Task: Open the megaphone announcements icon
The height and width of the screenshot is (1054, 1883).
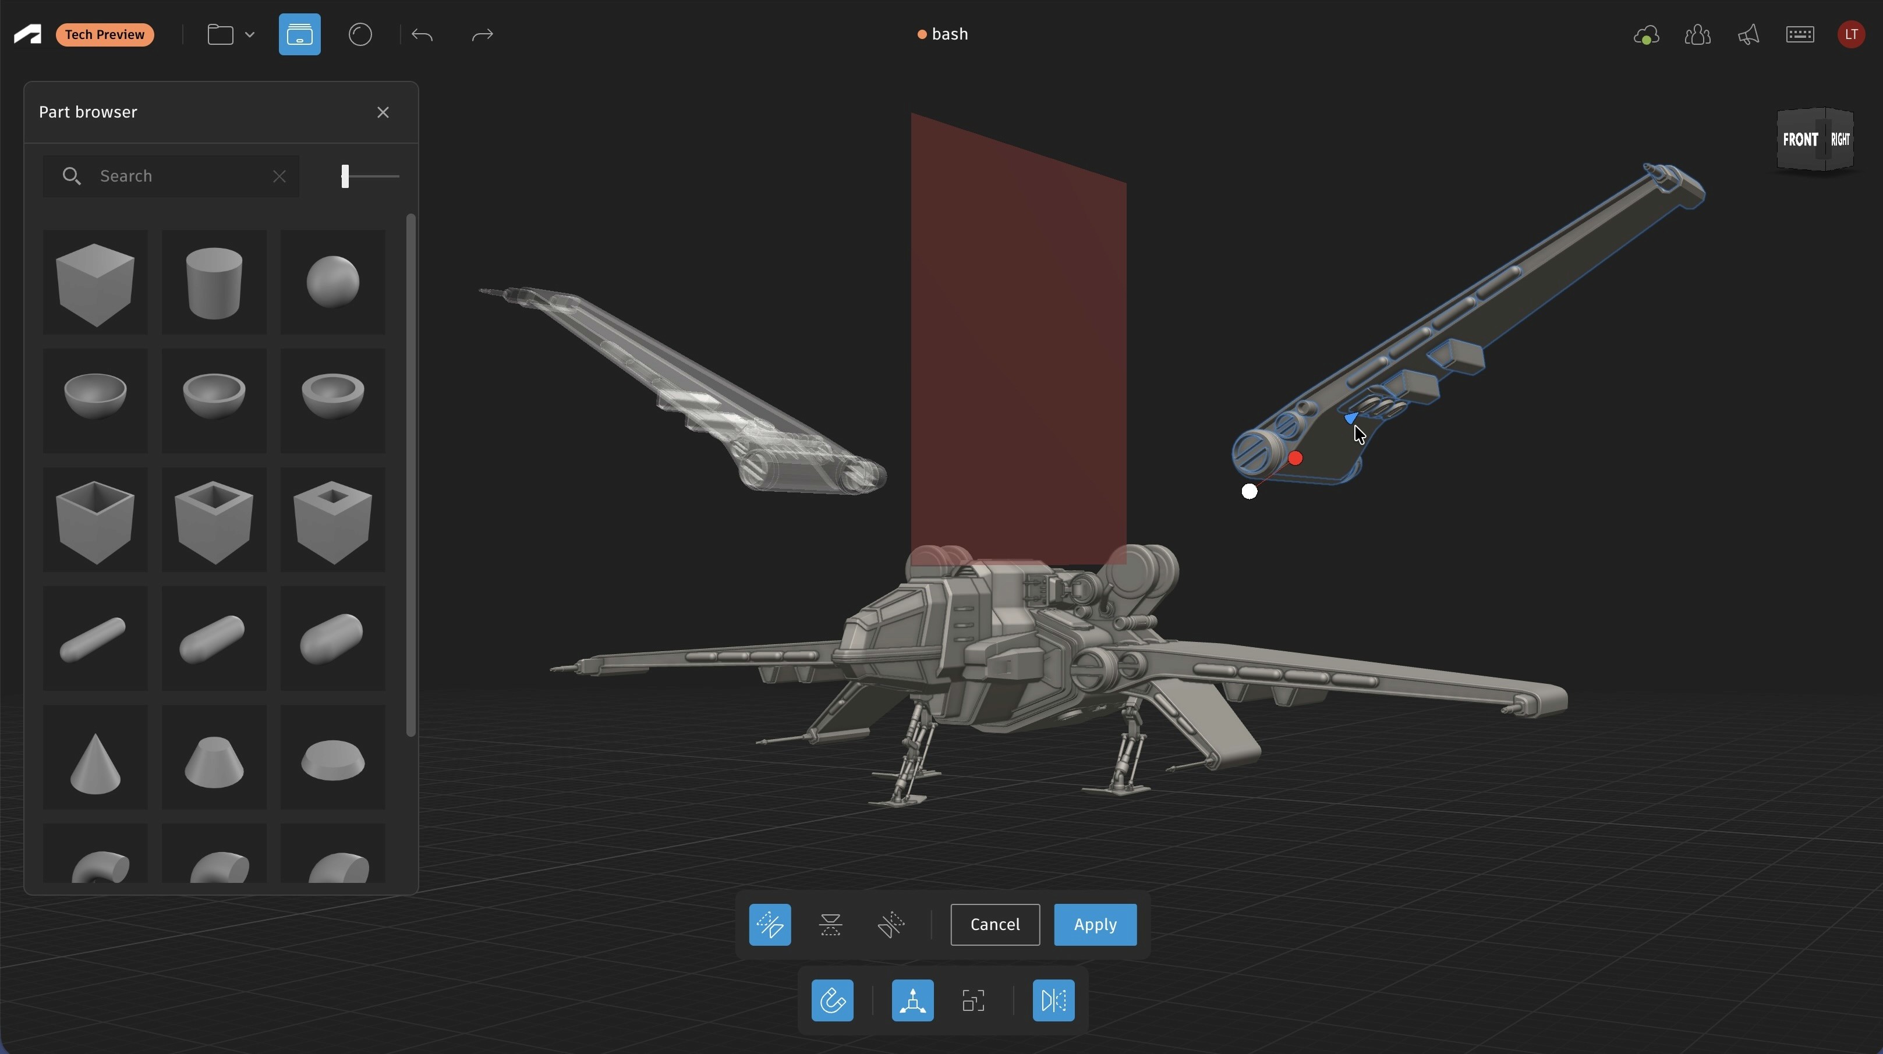Action: (1748, 34)
